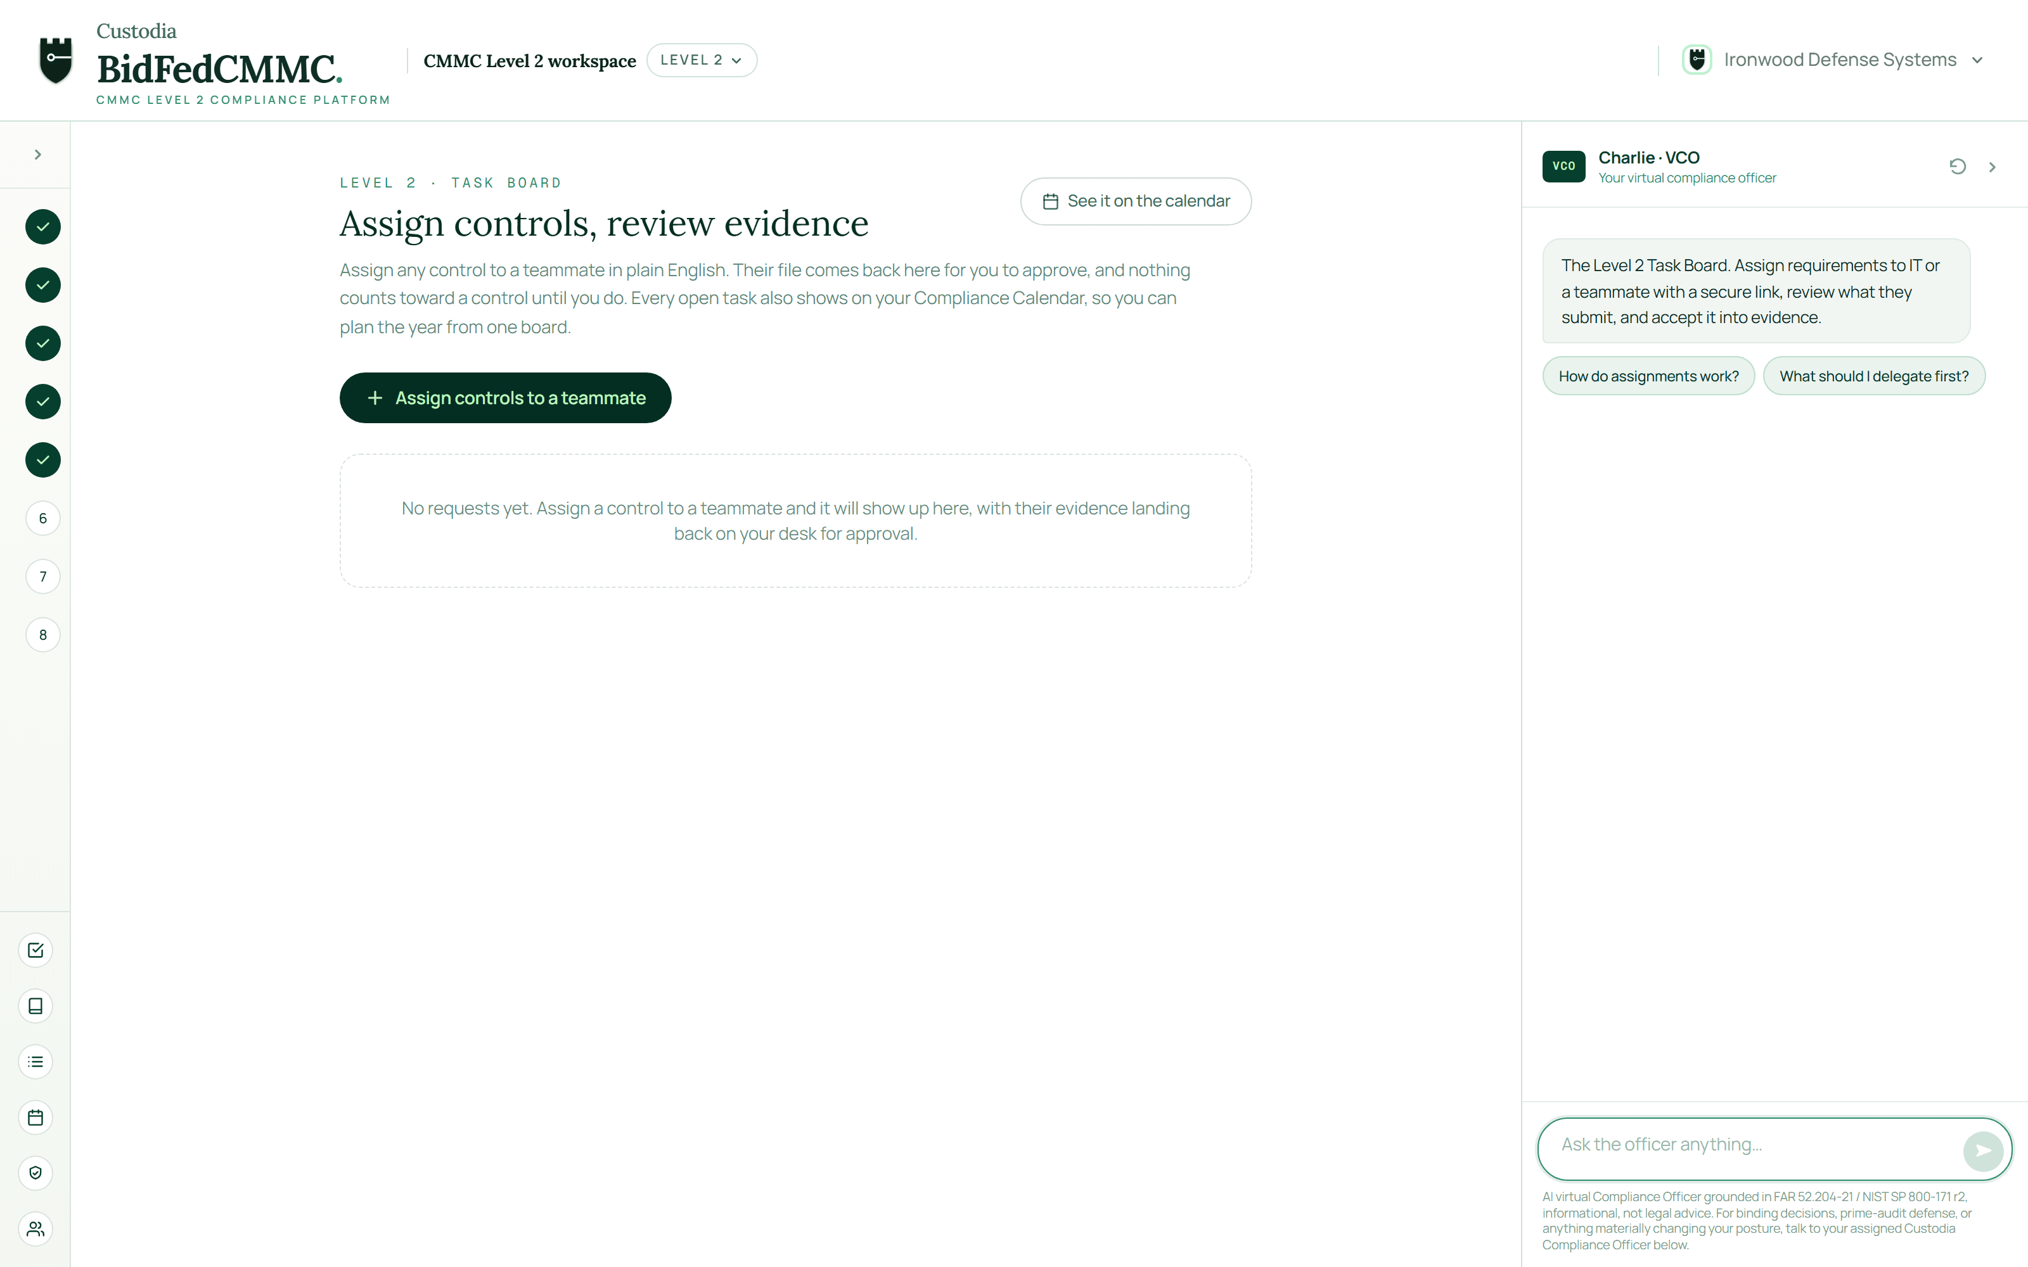Click Assign controls to a teammate

pos(505,398)
